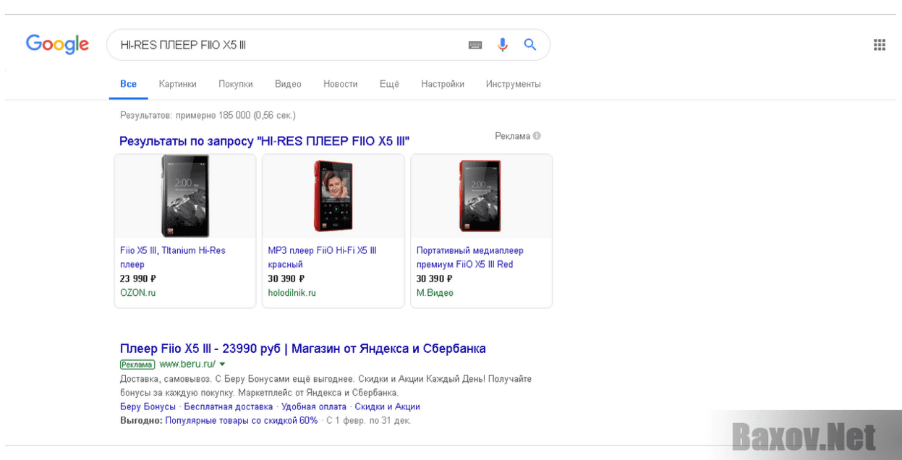
Task: Switch to the Картинки tab
Action: pyautogui.click(x=177, y=84)
